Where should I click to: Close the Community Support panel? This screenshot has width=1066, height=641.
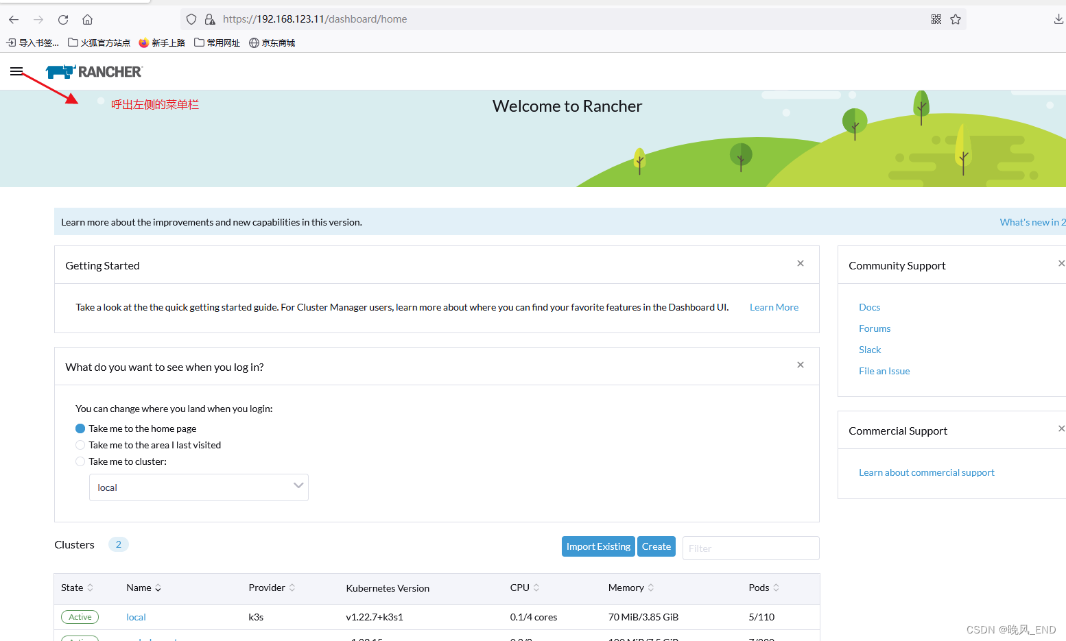(x=1061, y=263)
